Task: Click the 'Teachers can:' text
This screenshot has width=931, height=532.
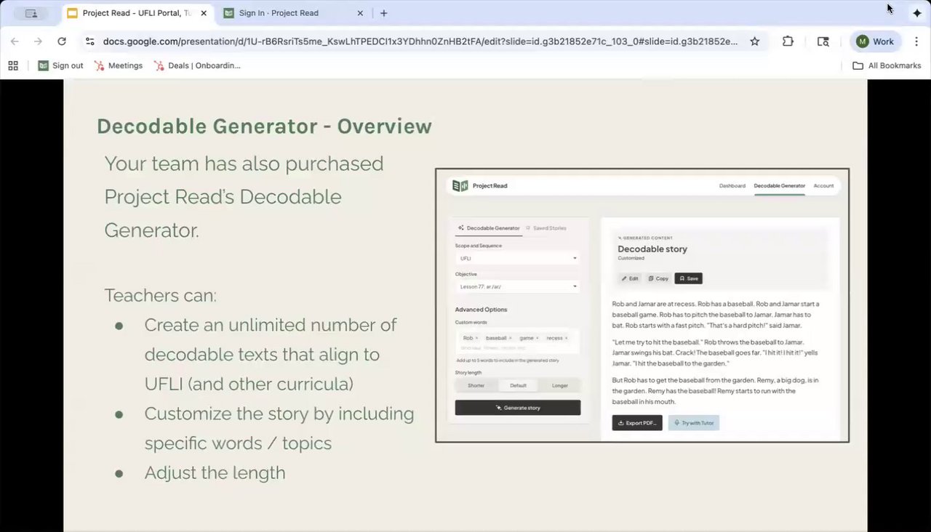Action: click(x=160, y=296)
